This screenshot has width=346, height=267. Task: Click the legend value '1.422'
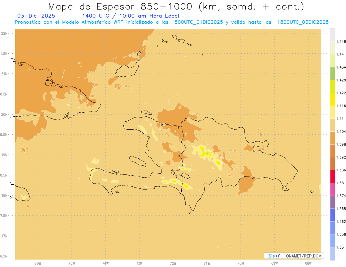coord(341,93)
